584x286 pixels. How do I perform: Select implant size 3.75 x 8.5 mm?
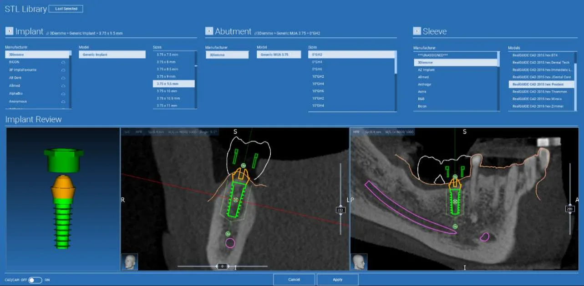point(173,69)
